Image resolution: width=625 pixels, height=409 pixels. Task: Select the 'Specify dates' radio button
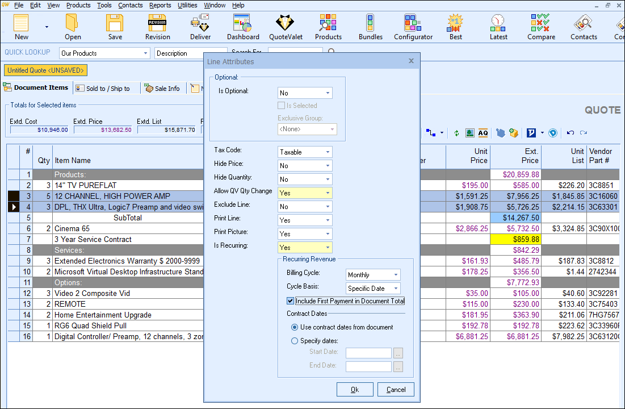tap(295, 341)
